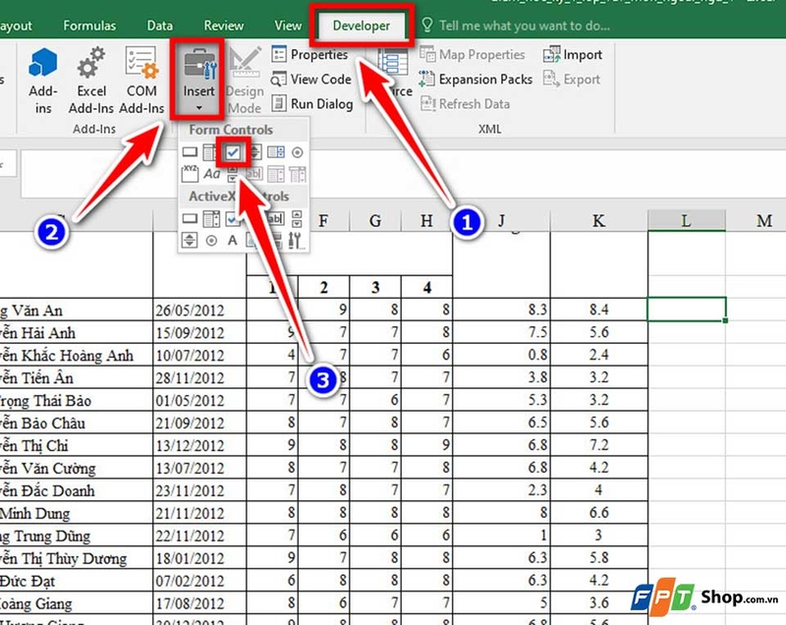Click Run Dialog
The image size is (786, 625).
click(322, 103)
